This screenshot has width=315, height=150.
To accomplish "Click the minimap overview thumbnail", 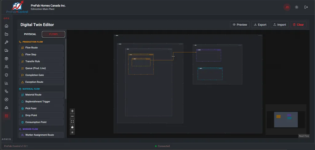I will (x=286, y=120).
